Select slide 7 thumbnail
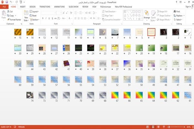This screenshot has height=129, width=194. point(115,32)
